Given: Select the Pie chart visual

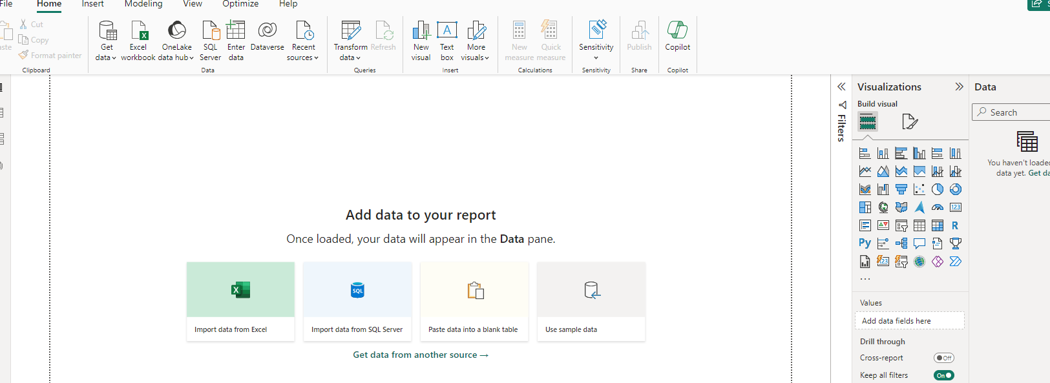Looking at the screenshot, I should [x=937, y=189].
